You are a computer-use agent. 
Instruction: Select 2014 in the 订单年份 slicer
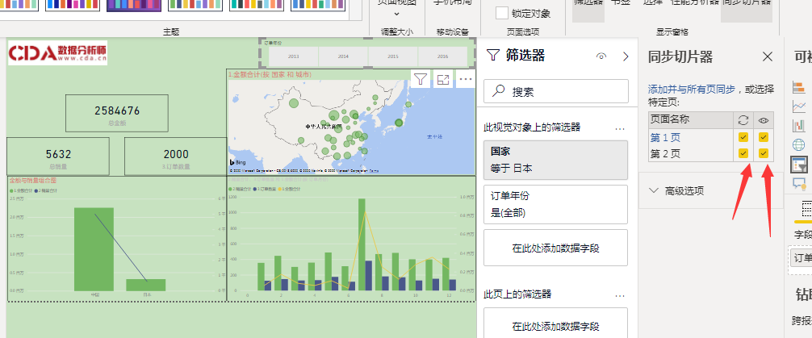343,56
